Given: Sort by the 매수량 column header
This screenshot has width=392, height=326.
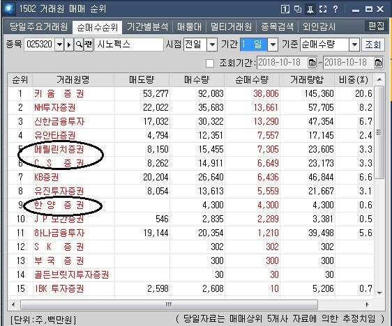Looking at the screenshot, I should [197, 80].
